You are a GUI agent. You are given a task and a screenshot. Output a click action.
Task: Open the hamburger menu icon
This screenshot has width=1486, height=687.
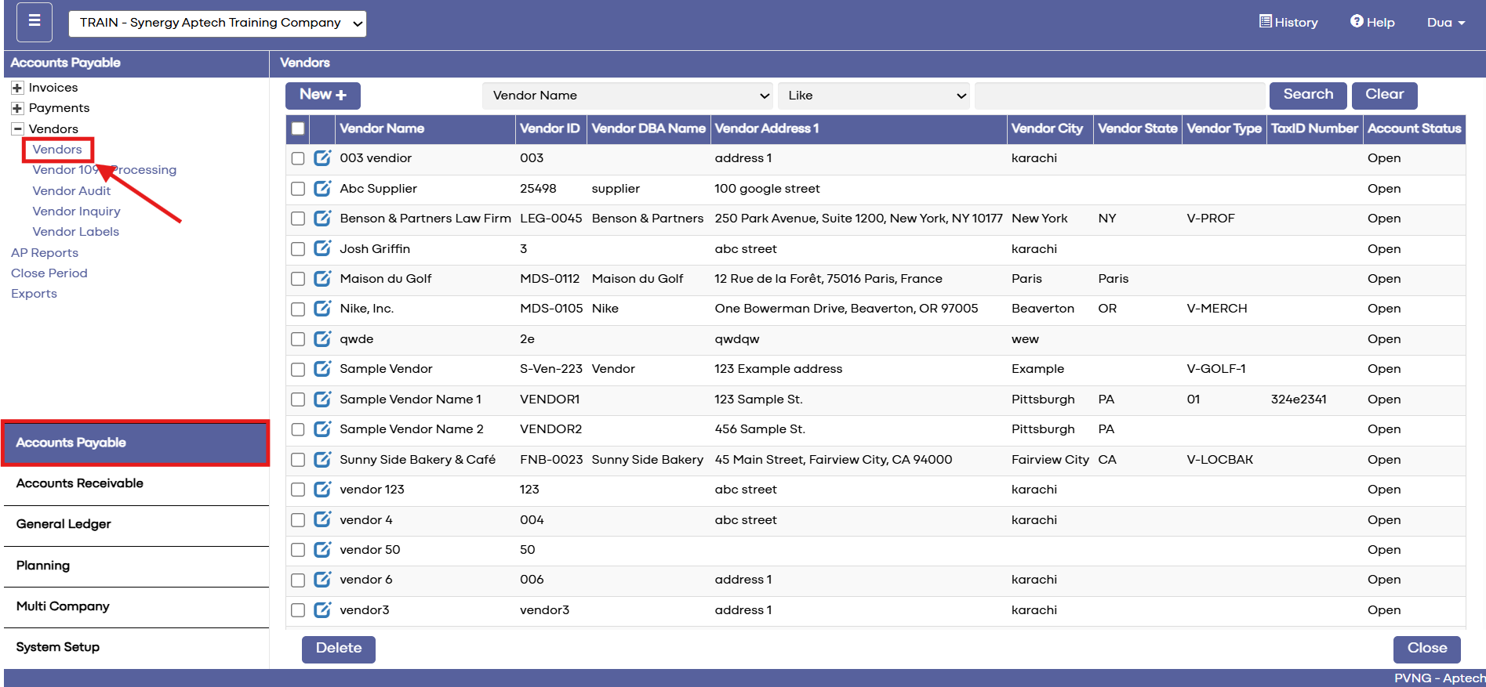click(x=35, y=22)
